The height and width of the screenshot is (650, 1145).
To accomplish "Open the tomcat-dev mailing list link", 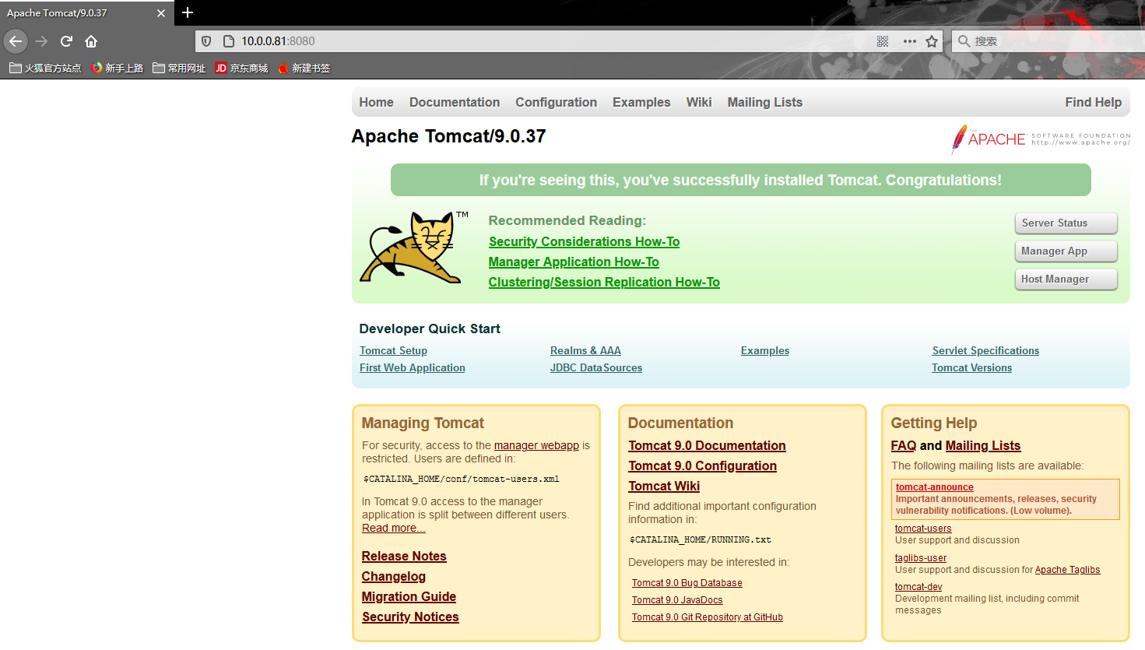I will (x=918, y=586).
